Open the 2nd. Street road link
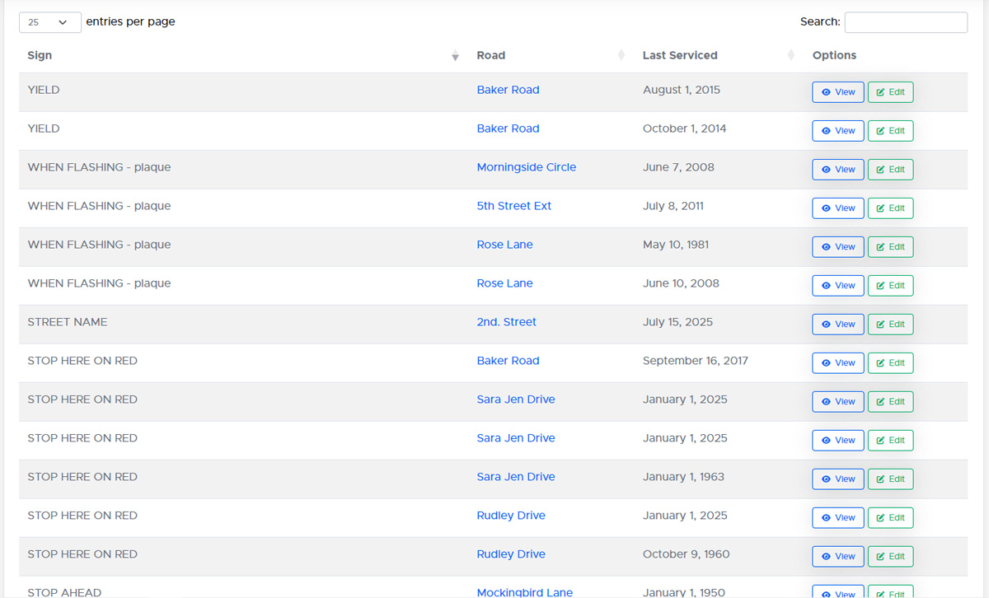 pyautogui.click(x=506, y=322)
